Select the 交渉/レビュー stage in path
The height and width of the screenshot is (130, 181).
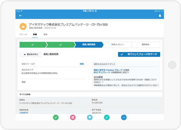pyautogui.click(x=117, y=45)
